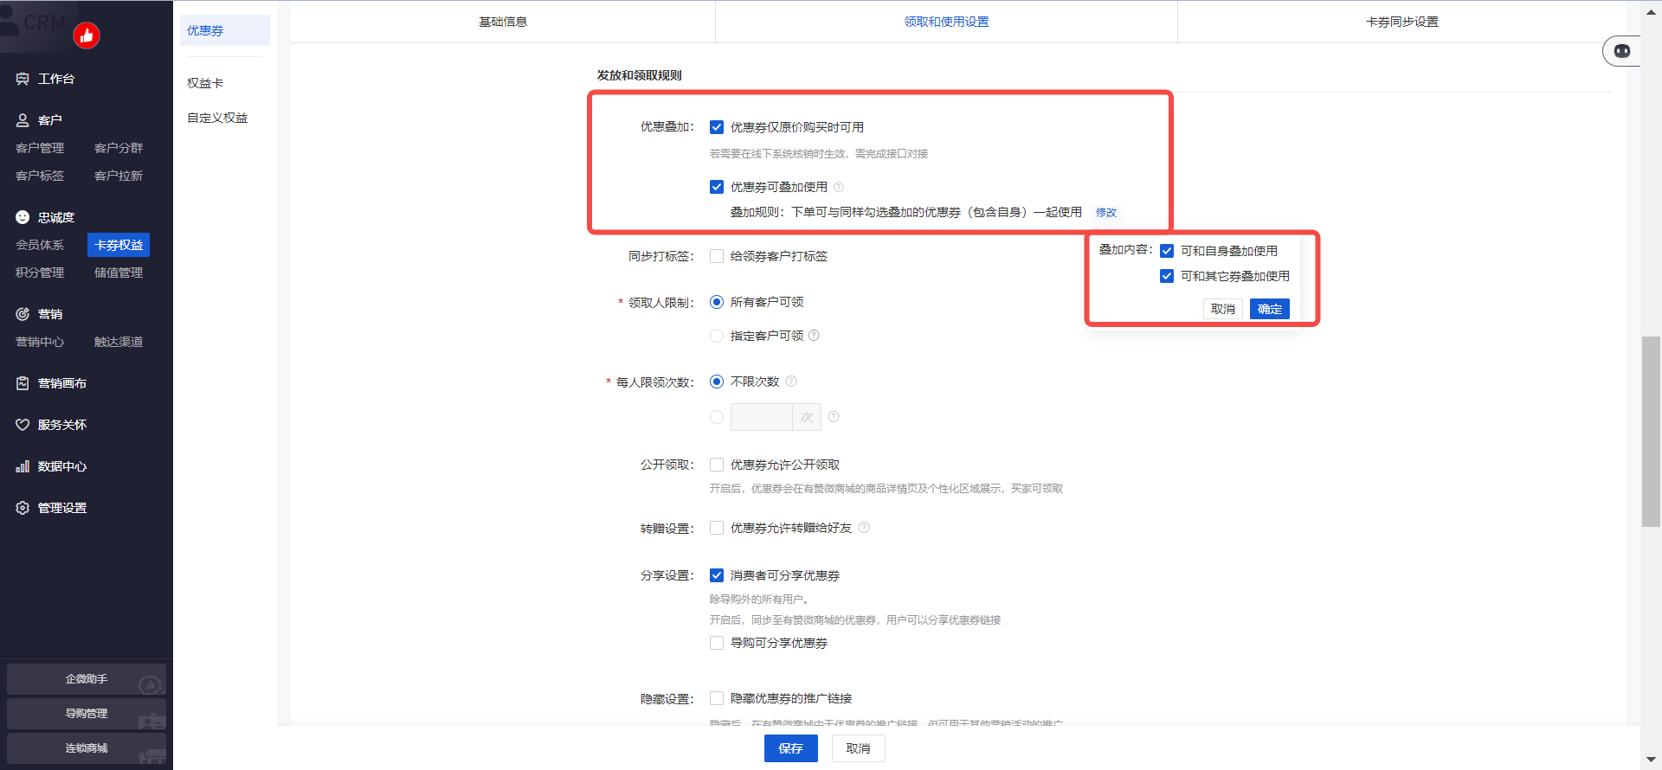Open 客户分群 in sidebar
This screenshot has width=1662, height=770.
point(119,148)
